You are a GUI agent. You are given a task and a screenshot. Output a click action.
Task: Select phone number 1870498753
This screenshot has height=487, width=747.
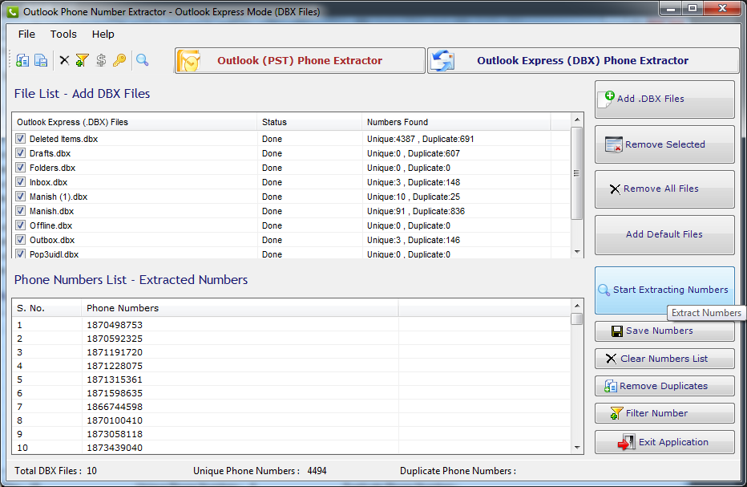115,325
